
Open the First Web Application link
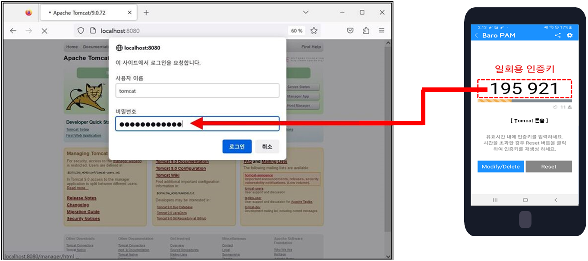tap(84, 136)
